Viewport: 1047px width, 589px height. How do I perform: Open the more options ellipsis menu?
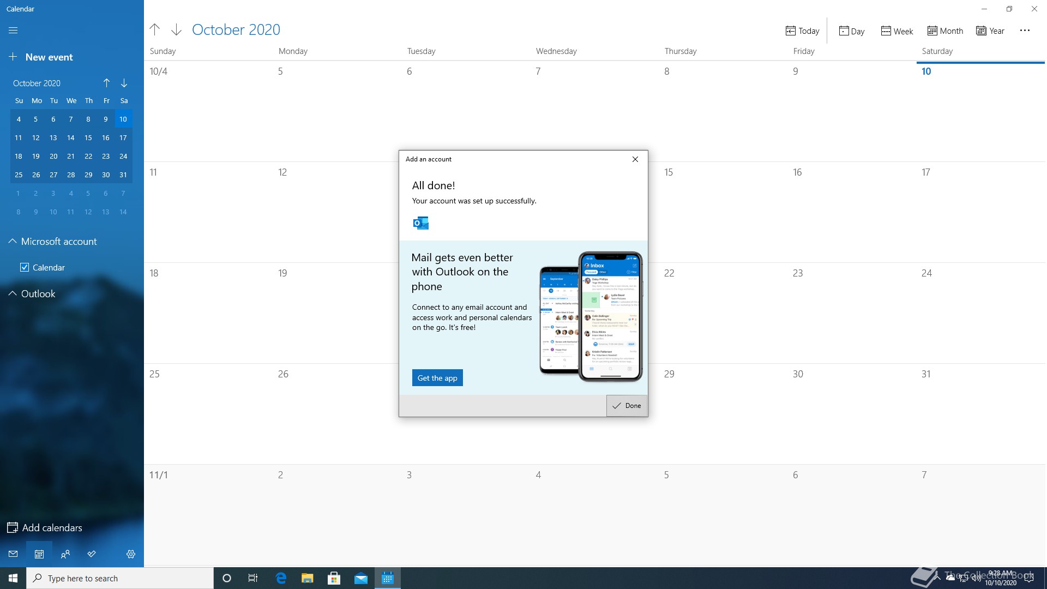pyautogui.click(x=1025, y=31)
